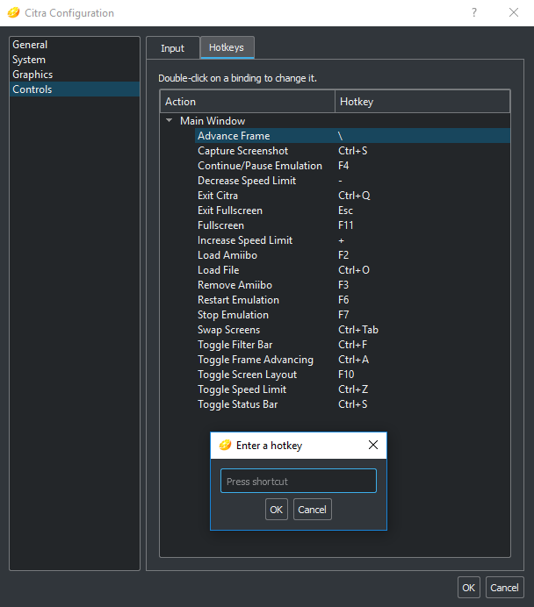The image size is (534, 607).
Task: Click OK in the Enter a hotkey dialog
Action: (x=277, y=510)
